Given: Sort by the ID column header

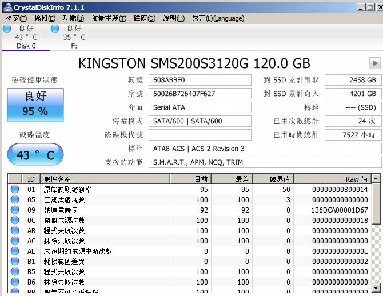Looking at the screenshot, I should click(x=31, y=179).
